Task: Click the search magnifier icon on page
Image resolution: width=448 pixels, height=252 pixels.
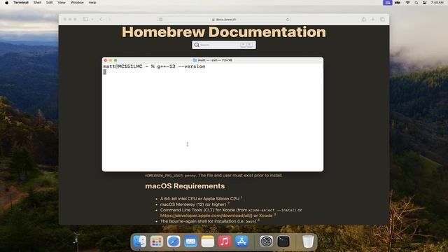Action: point(197,45)
